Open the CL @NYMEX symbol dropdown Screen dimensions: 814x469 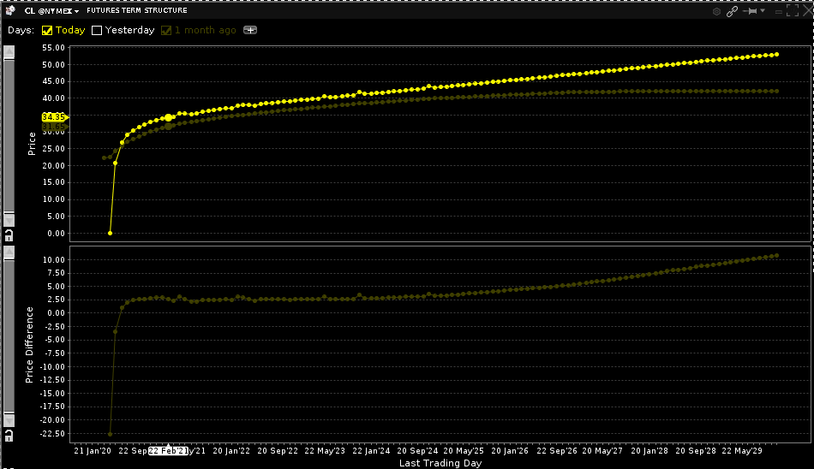[76, 12]
